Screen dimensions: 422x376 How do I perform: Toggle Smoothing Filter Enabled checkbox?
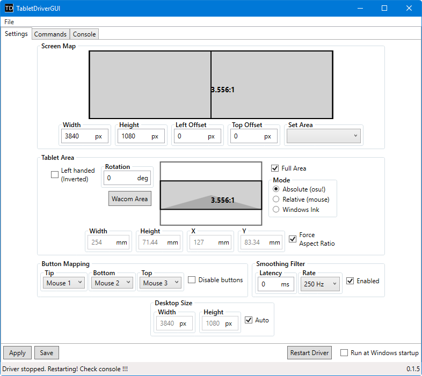pos(350,281)
